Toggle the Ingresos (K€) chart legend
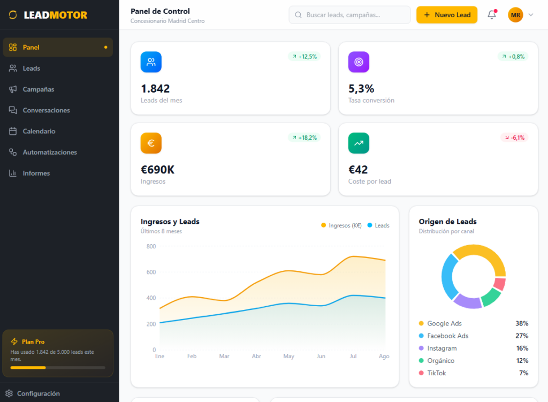This screenshot has height=402, width=548. tap(341, 225)
